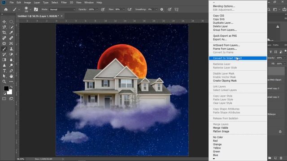
Task: Click the background color swatch
Action: tap(10, 92)
